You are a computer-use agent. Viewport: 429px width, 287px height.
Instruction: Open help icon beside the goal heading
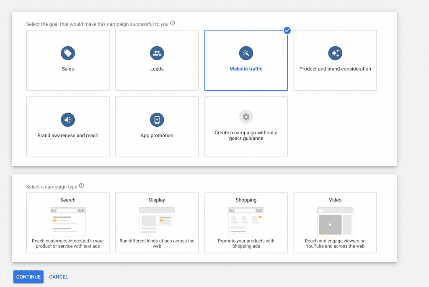173,23
